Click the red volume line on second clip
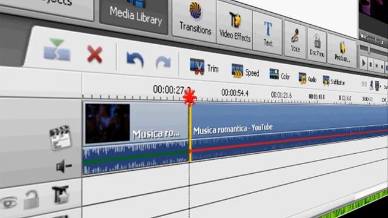388x218 pixels. (290, 140)
